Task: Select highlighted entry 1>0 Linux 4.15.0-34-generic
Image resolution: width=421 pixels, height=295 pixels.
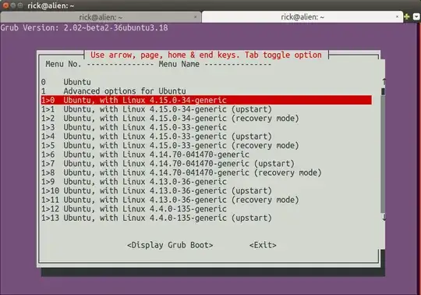Action: point(207,100)
